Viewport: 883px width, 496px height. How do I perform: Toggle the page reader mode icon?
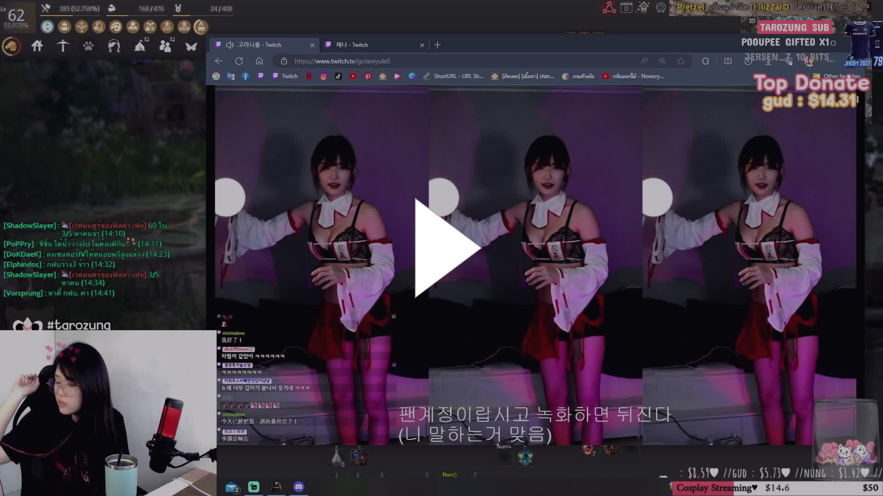tap(644, 60)
